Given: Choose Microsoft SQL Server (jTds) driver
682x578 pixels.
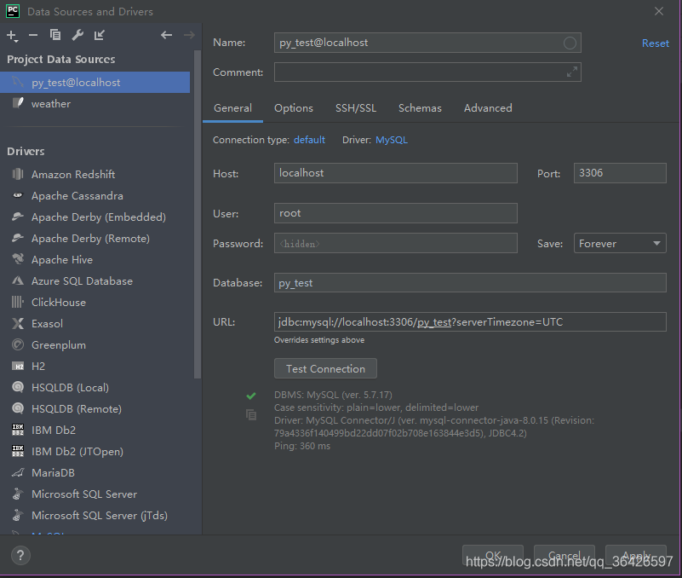Looking at the screenshot, I should coord(95,515).
